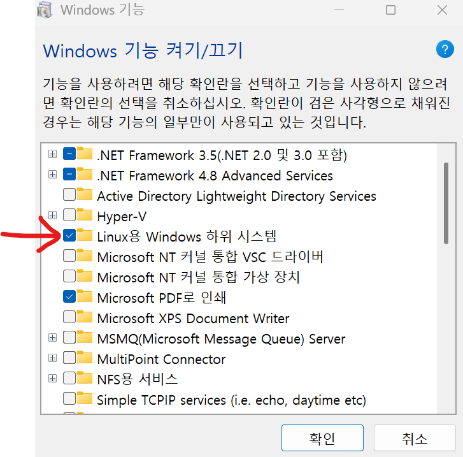
Task: Select Simple TCPIP services label
Action: (x=232, y=400)
